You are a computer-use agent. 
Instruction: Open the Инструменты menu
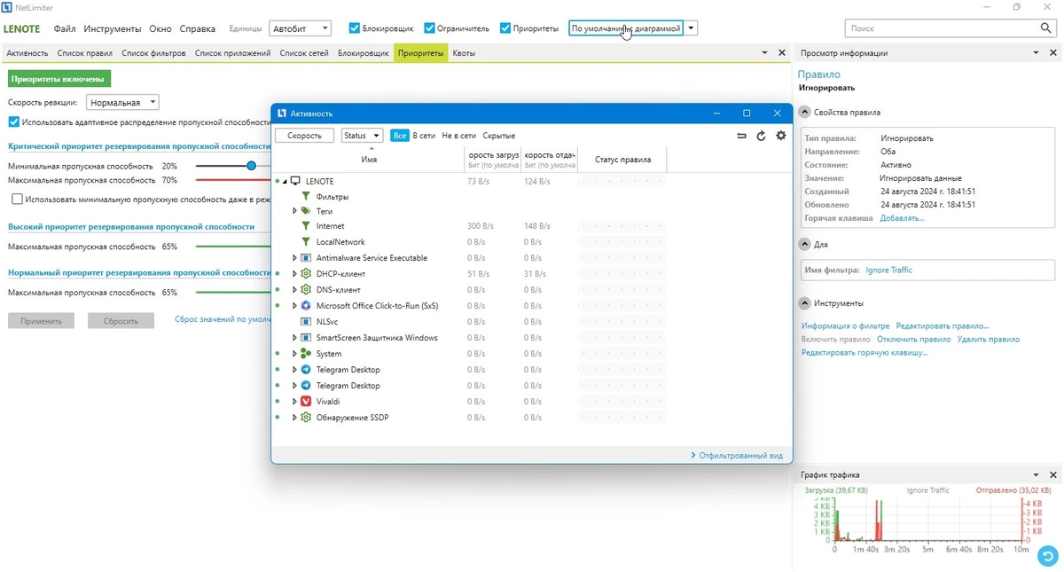click(113, 28)
